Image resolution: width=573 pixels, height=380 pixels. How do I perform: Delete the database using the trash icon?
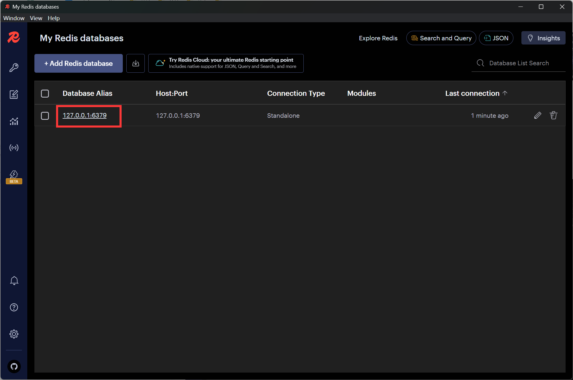553,115
